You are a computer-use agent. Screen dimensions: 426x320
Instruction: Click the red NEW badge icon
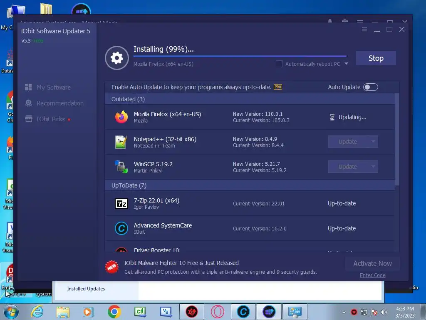pos(111,267)
